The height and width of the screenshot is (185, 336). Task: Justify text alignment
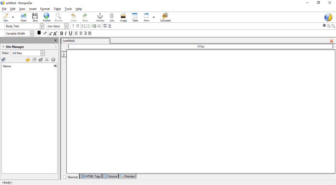point(90,33)
